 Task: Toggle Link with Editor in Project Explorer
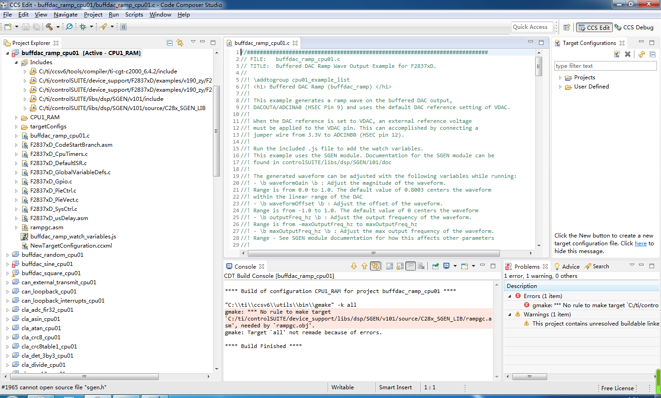180,43
